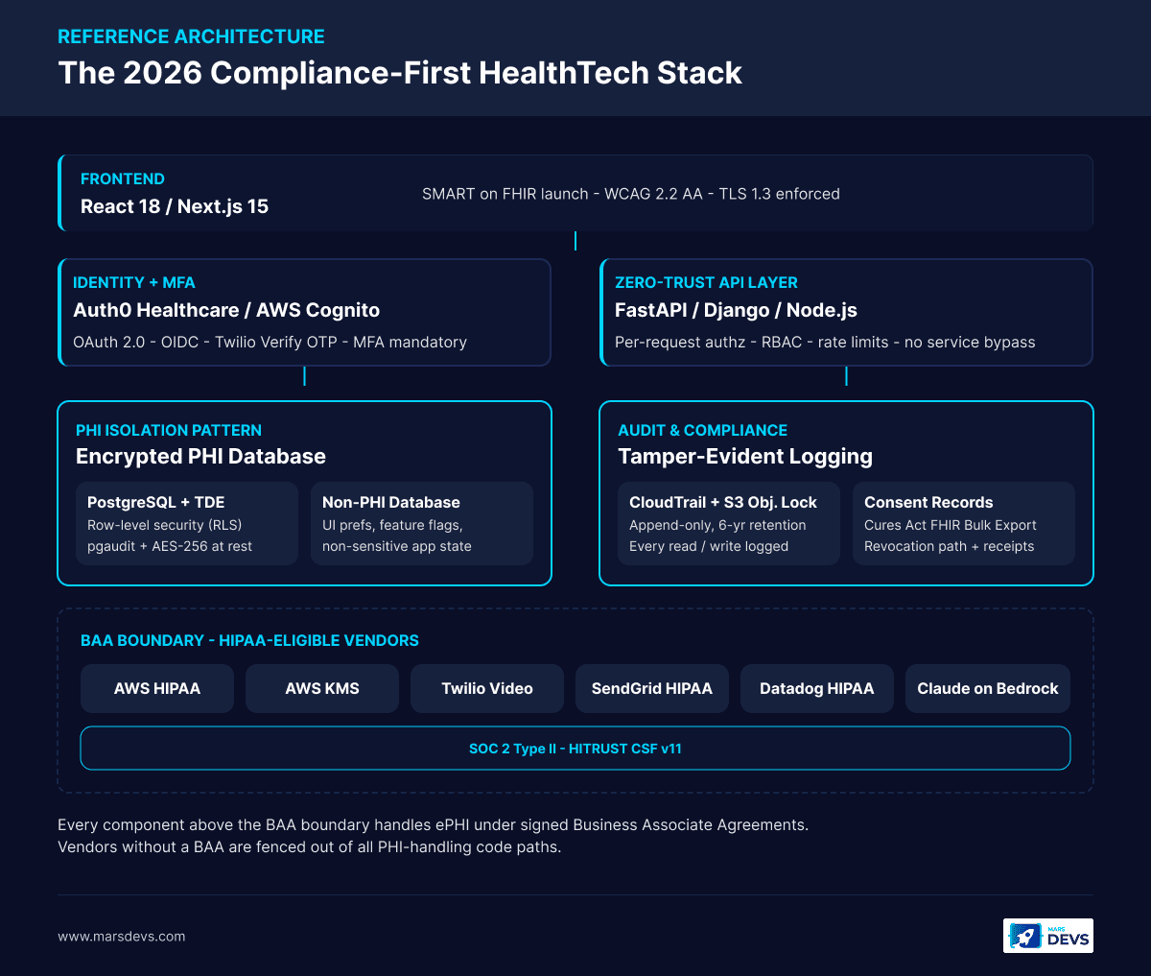The image size is (1151, 976).
Task: Click 'Every read / write logged' text
Action: tap(709, 546)
